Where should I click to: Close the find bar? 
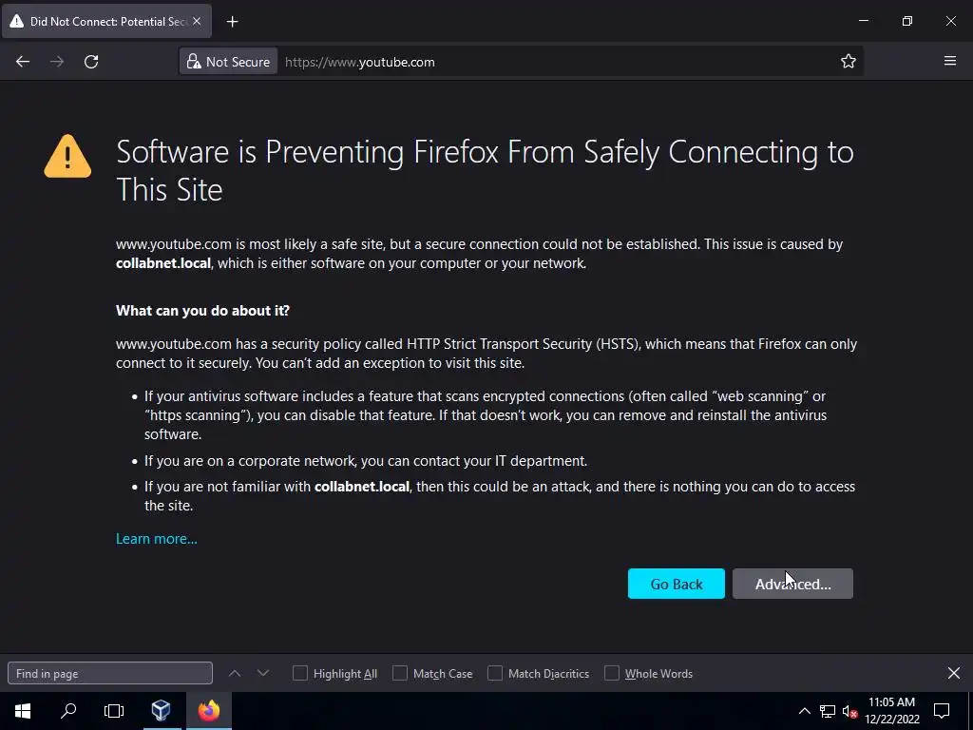[x=954, y=673]
